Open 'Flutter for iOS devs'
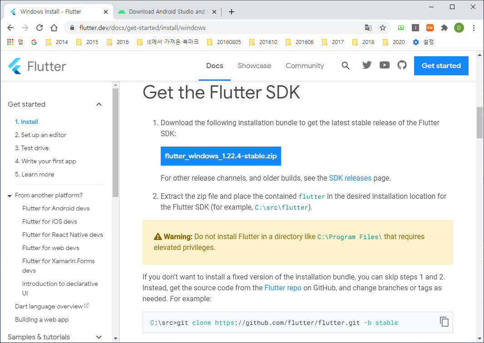Viewport: 484px width, 343px height. [49, 221]
